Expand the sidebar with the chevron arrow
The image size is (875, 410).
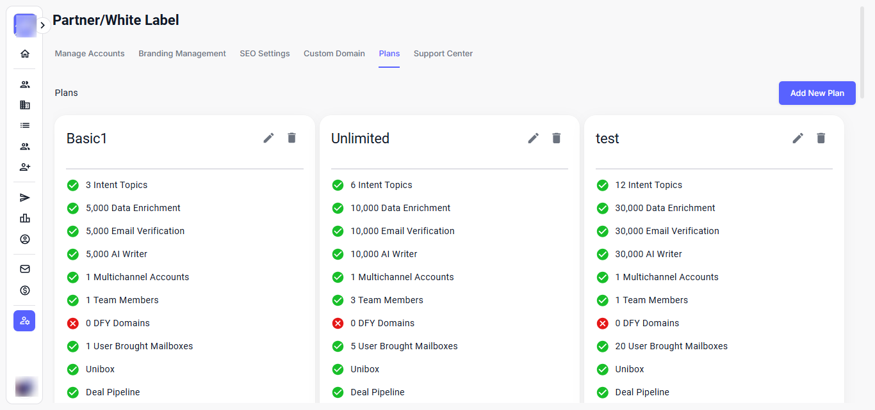click(x=43, y=26)
